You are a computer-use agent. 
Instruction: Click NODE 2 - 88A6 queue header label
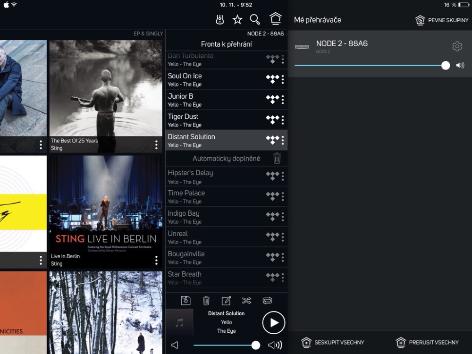point(265,34)
